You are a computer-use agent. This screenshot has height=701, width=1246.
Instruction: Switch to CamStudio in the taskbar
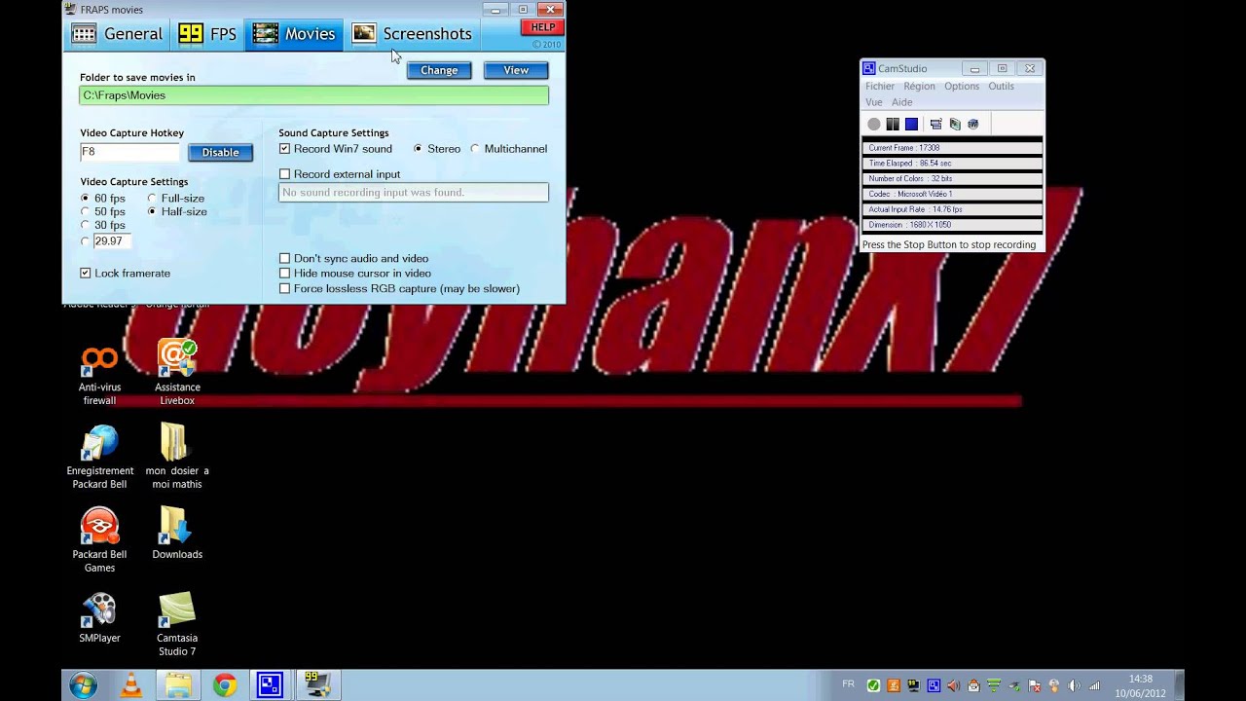(270, 685)
